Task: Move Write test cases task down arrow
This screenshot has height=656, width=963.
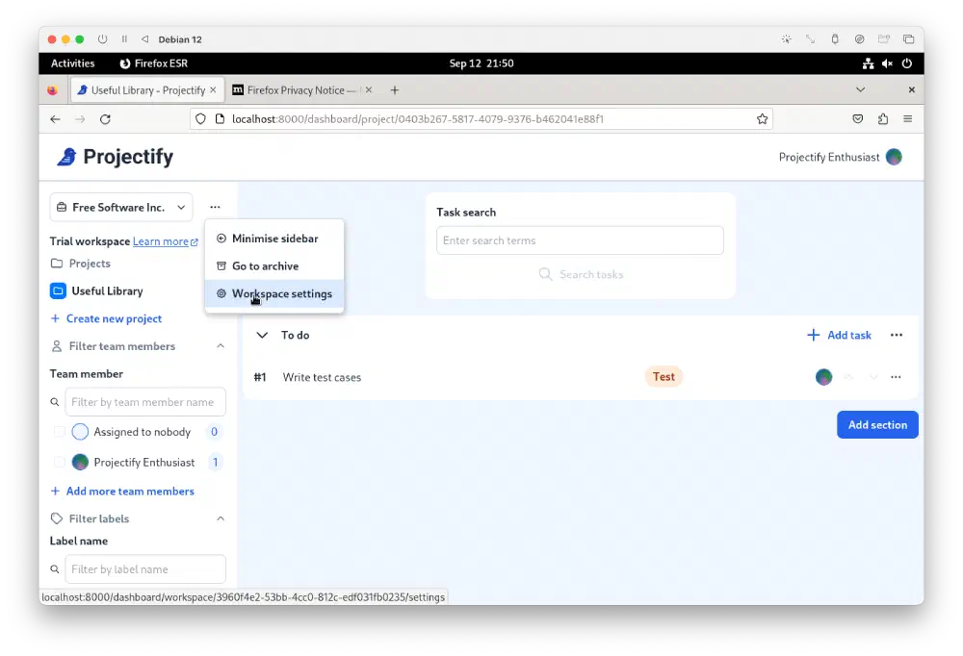Action: (873, 377)
